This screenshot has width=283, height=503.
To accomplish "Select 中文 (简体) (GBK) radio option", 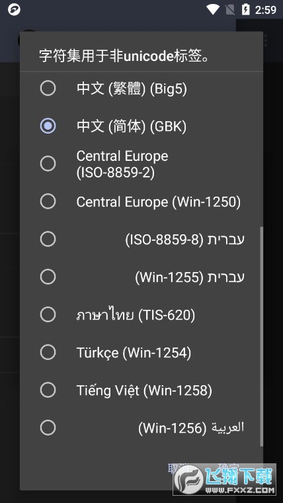I will (x=141, y=126).
